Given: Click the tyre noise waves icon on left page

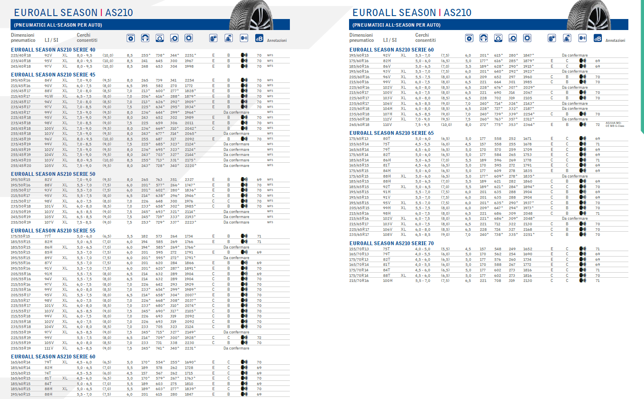Looking at the screenshot, I should click(x=244, y=38).
